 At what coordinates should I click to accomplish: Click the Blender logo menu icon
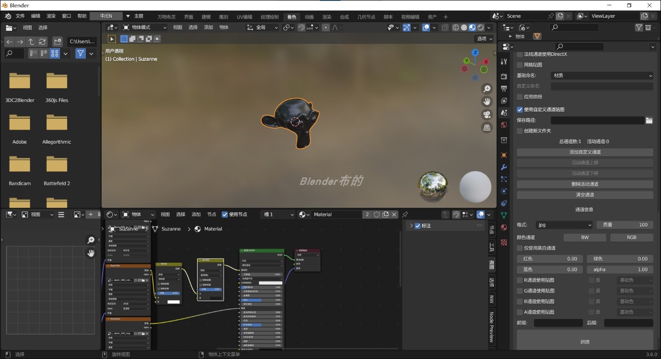point(8,16)
